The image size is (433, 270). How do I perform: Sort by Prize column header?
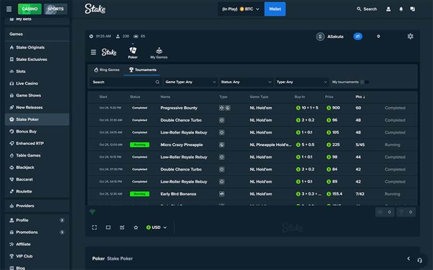pos(329,97)
